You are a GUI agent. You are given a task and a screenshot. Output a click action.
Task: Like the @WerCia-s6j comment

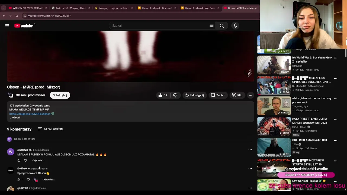tap(19, 161)
